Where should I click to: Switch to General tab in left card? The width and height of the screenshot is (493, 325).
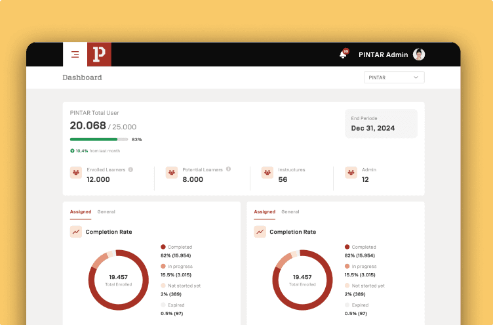(106, 212)
